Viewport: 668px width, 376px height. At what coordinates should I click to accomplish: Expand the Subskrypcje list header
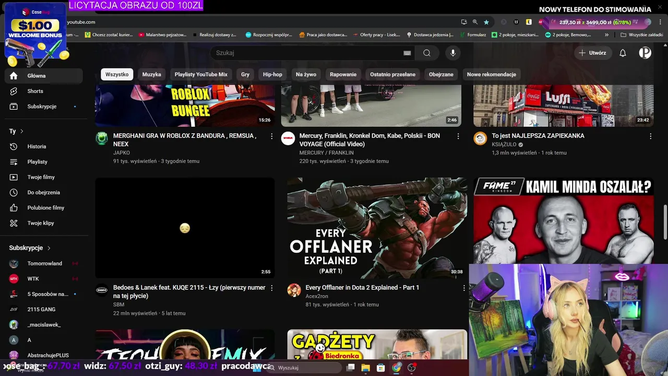[x=30, y=248]
